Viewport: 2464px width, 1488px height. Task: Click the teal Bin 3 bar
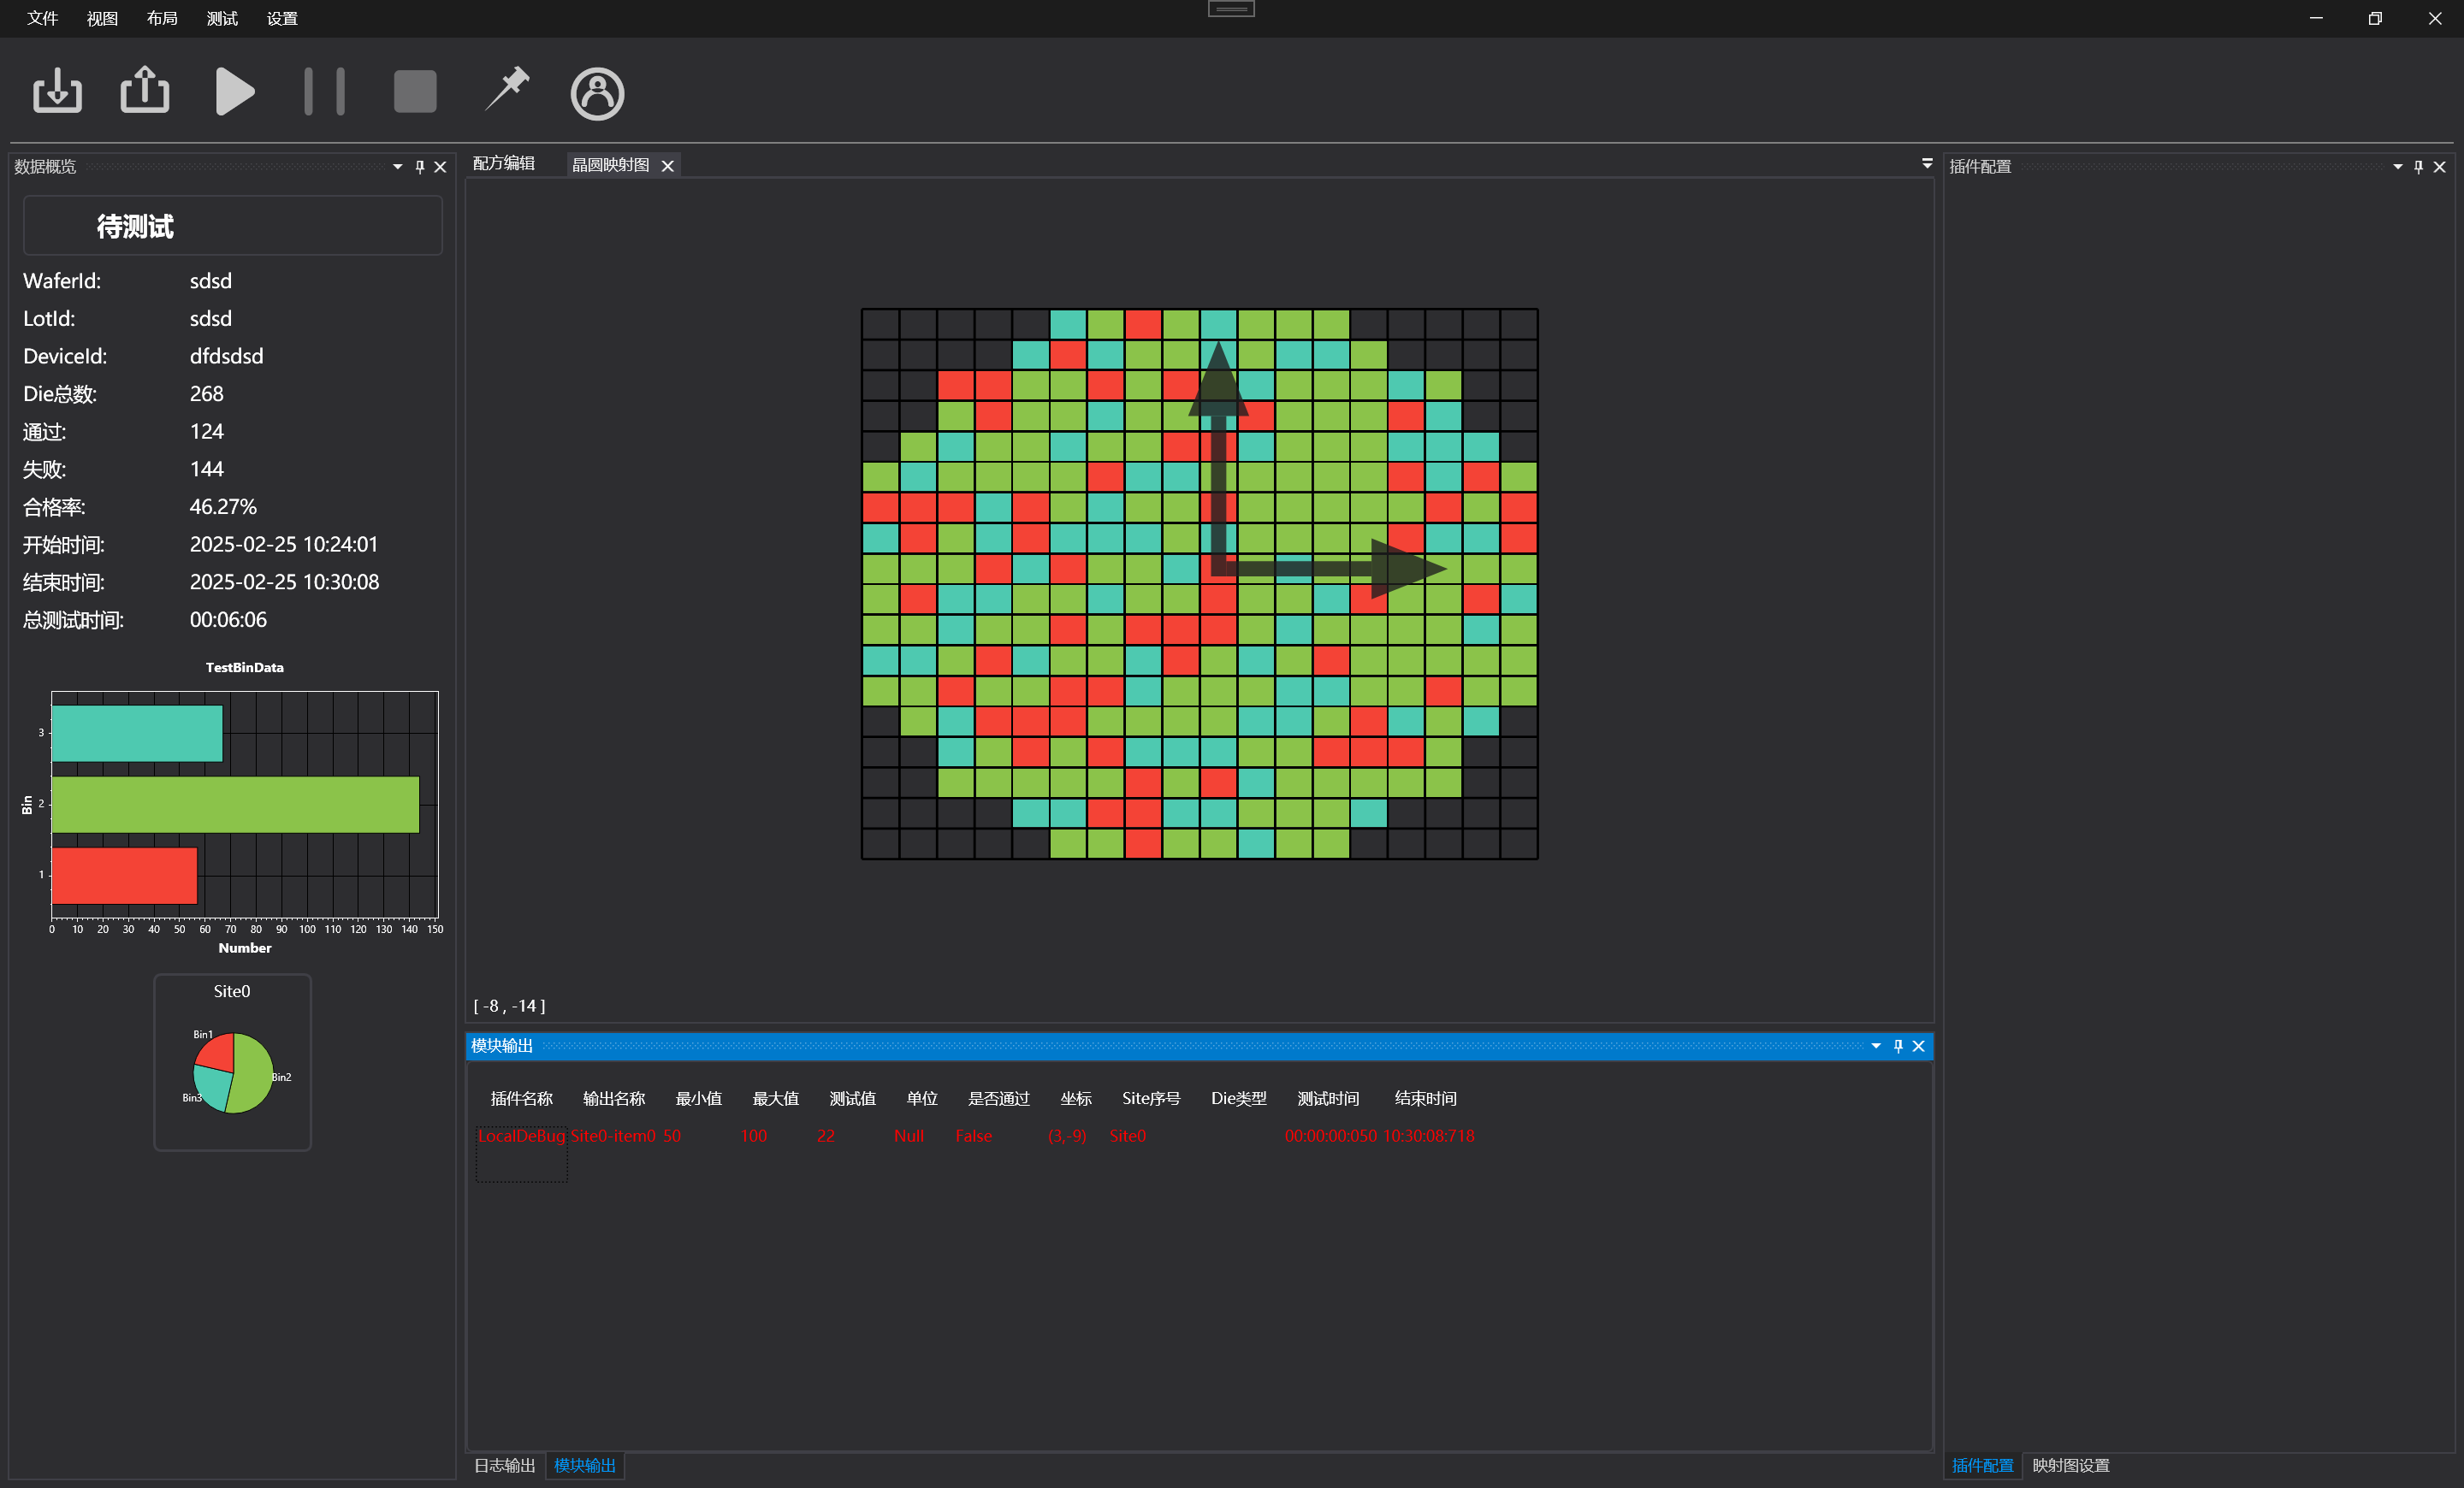[x=137, y=734]
